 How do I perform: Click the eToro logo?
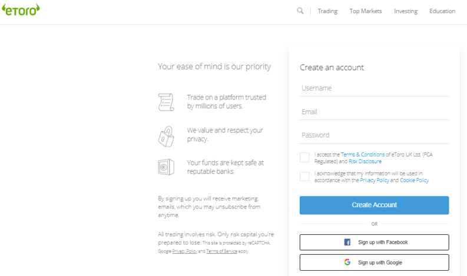(x=21, y=10)
